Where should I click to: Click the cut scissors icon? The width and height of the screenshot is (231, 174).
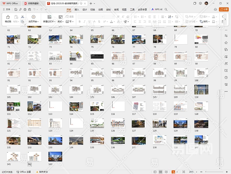(x=22, y=17)
